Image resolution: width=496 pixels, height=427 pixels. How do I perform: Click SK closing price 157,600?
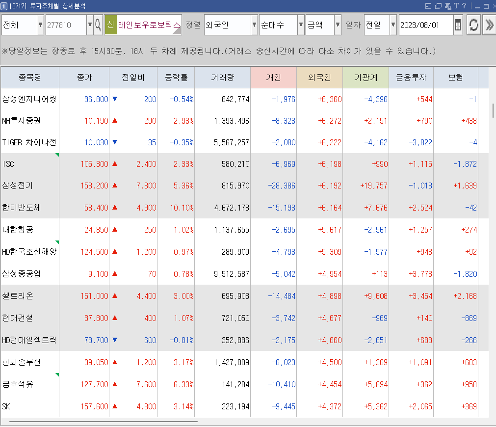pos(95,406)
